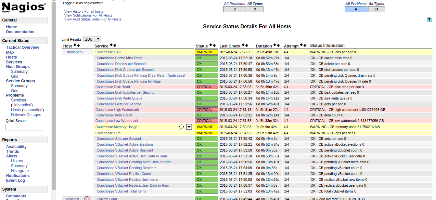This screenshot has width=436, height=200.
Task: Open Couchbase Gets per Second service
Action: 119,104
